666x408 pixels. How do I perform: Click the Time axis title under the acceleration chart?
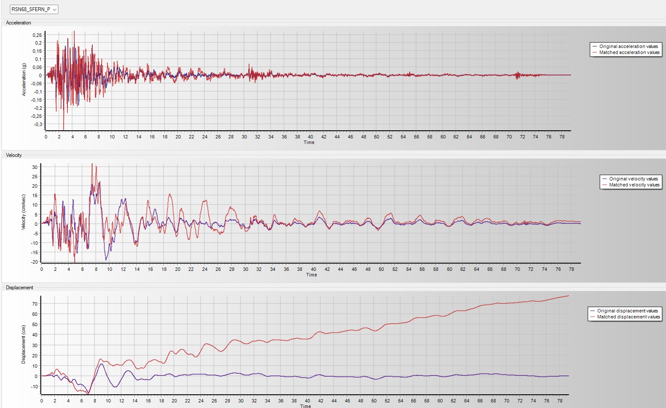[x=309, y=142]
